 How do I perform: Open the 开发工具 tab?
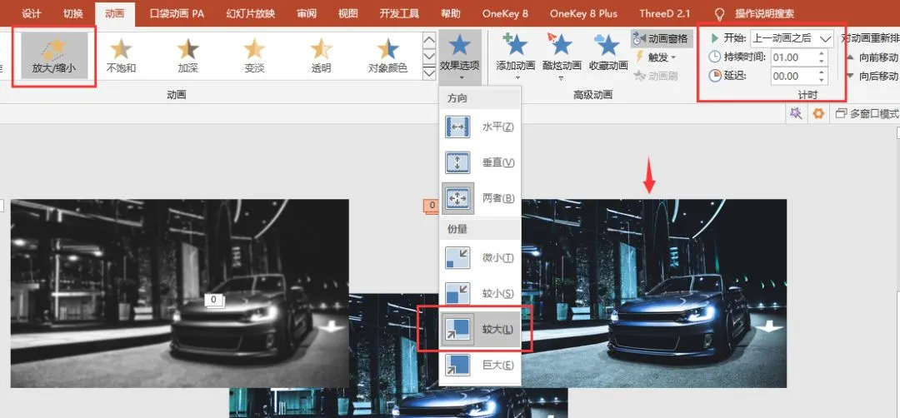399,13
